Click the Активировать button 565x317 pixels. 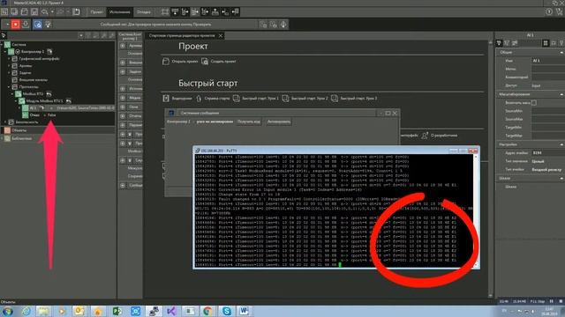click(279, 122)
